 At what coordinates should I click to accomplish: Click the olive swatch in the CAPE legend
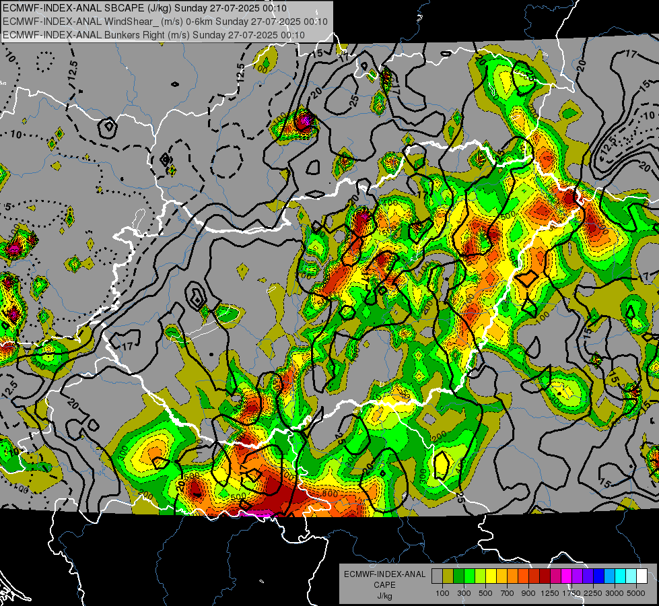448,576
